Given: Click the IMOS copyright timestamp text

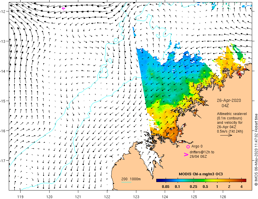Looking at the screenshot, I should (256, 150).
